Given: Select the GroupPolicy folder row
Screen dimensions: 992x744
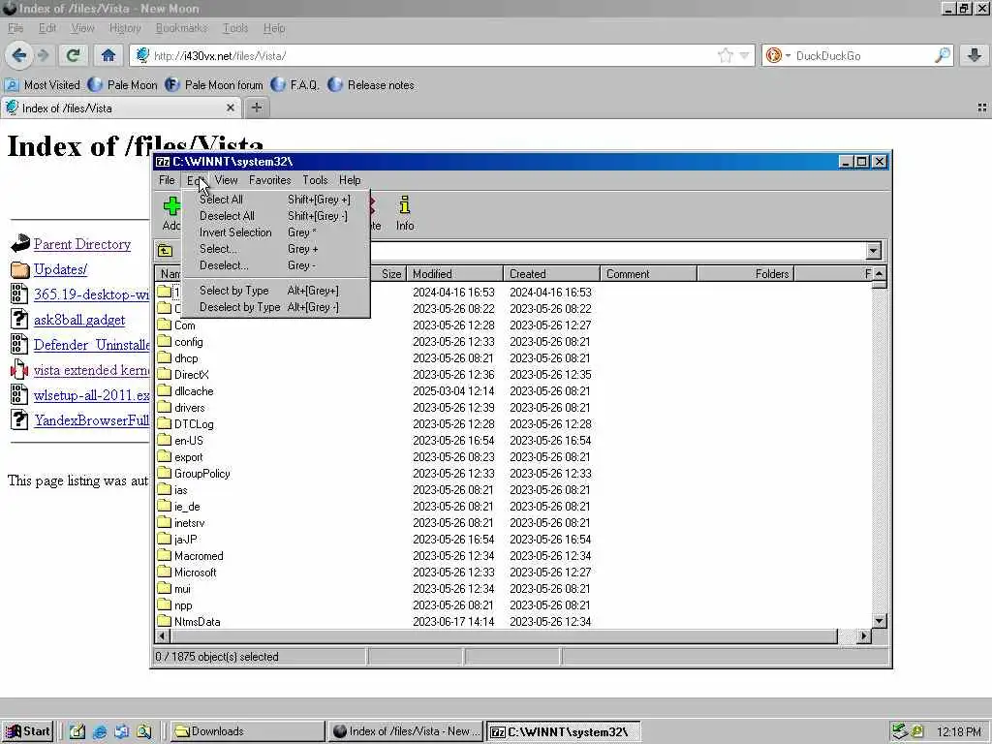Looking at the screenshot, I should 512,473.
